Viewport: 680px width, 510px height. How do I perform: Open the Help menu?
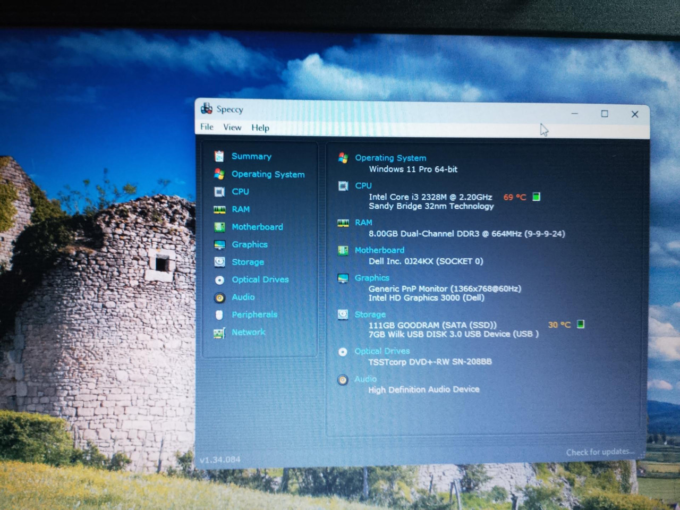[x=260, y=128]
